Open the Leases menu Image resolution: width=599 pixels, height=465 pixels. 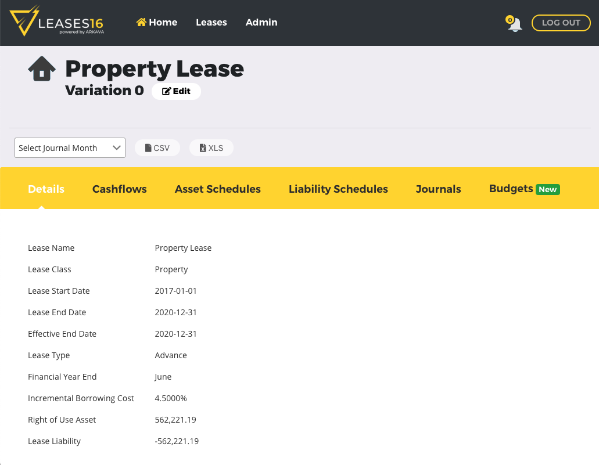click(x=211, y=22)
